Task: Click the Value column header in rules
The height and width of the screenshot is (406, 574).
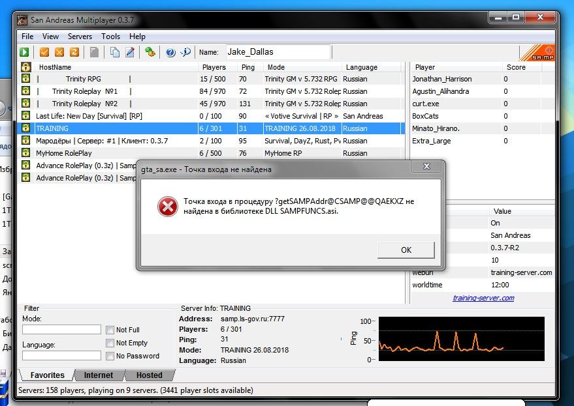Action: click(521, 211)
